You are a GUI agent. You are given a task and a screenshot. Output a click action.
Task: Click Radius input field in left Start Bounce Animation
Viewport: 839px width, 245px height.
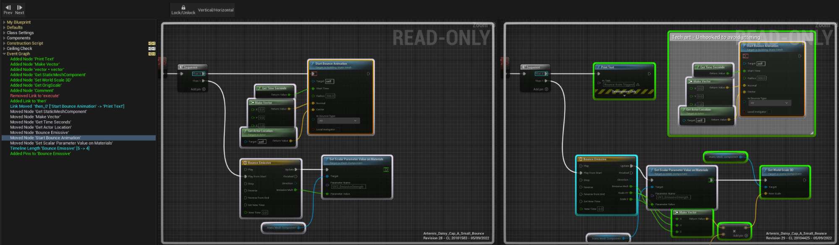330,96
